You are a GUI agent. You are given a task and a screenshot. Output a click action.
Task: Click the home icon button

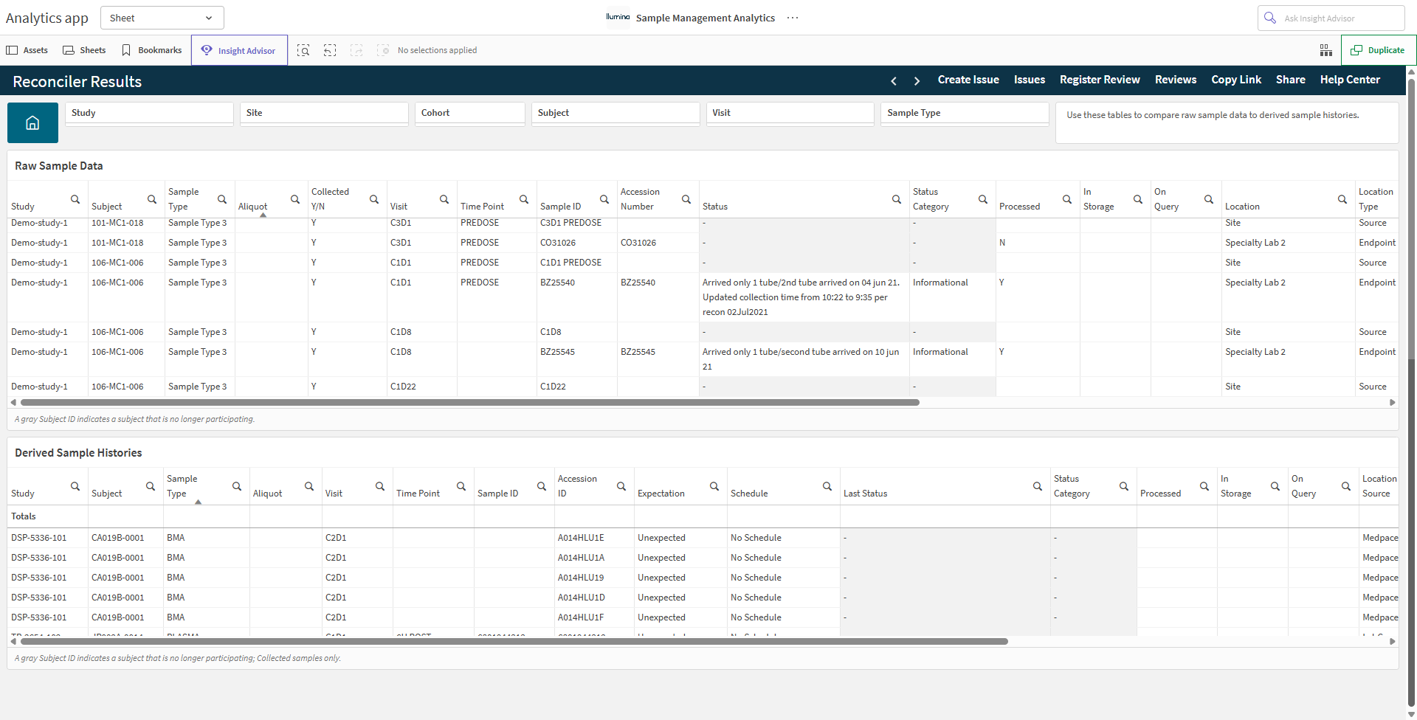pyautogui.click(x=32, y=122)
